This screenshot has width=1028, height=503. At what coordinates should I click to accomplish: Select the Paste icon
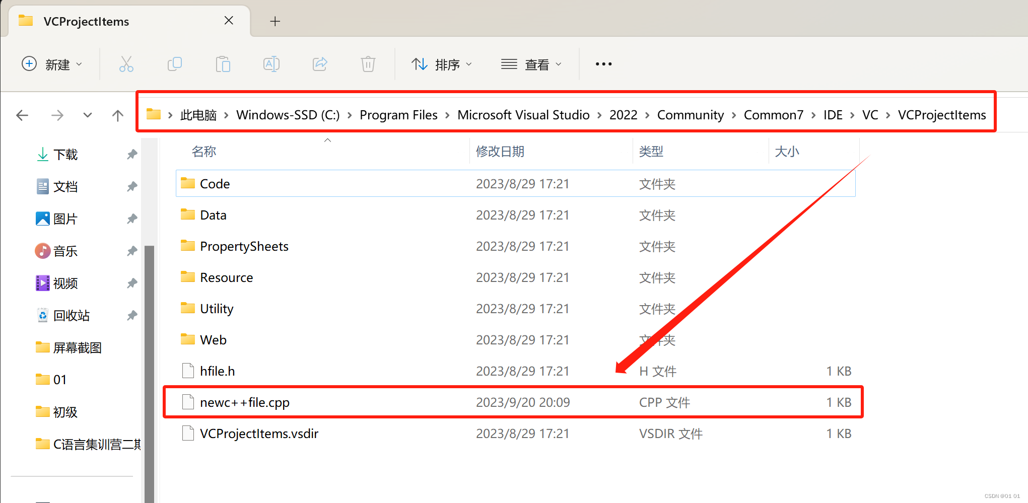(223, 64)
